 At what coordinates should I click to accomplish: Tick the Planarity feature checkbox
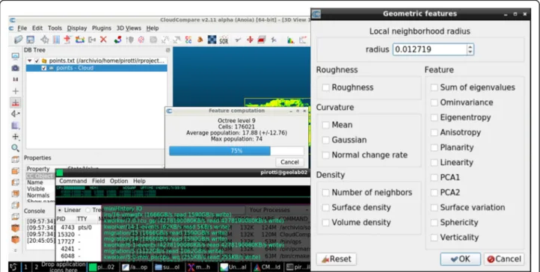click(434, 147)
